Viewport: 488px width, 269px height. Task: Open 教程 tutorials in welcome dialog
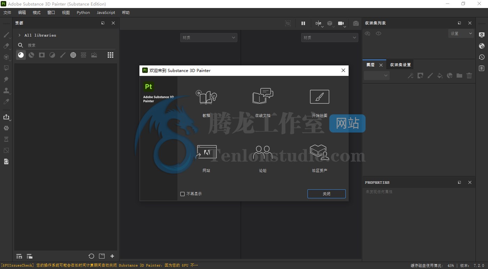(206, 102)
